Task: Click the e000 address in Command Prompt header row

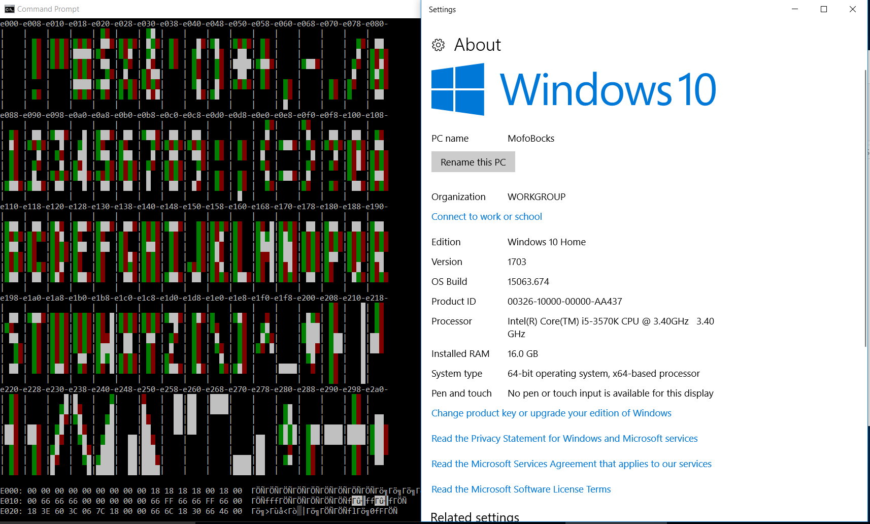Action: pos(9,24)
